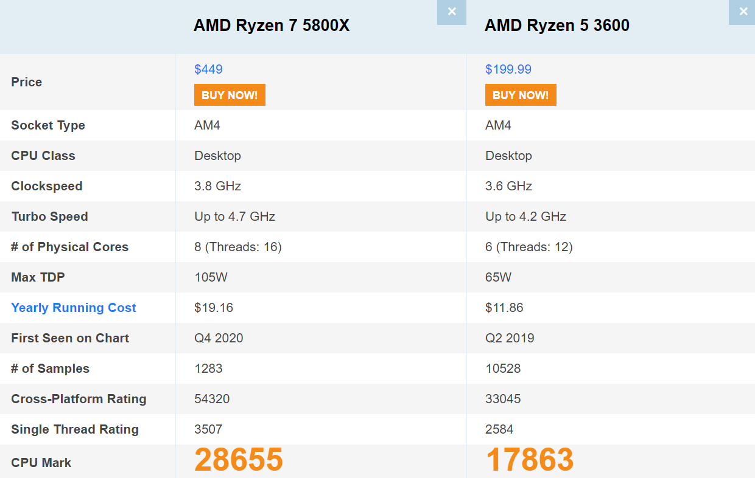Click BUY NOW under the $449 price
The height and width of the screenshot is (478, 755).
230,95
